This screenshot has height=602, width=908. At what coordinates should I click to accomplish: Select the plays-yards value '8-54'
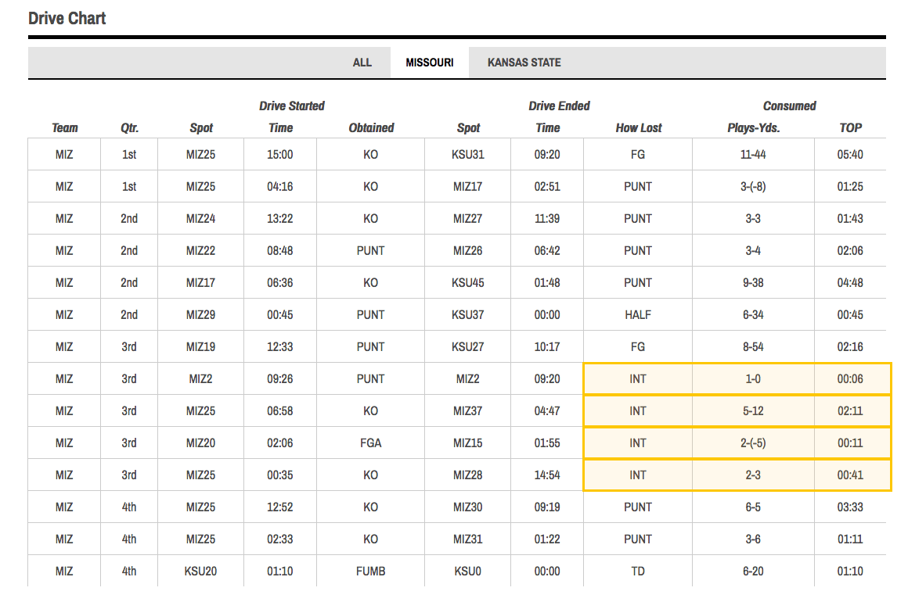tap(753, 347)
